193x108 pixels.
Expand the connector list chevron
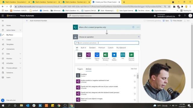107,65
